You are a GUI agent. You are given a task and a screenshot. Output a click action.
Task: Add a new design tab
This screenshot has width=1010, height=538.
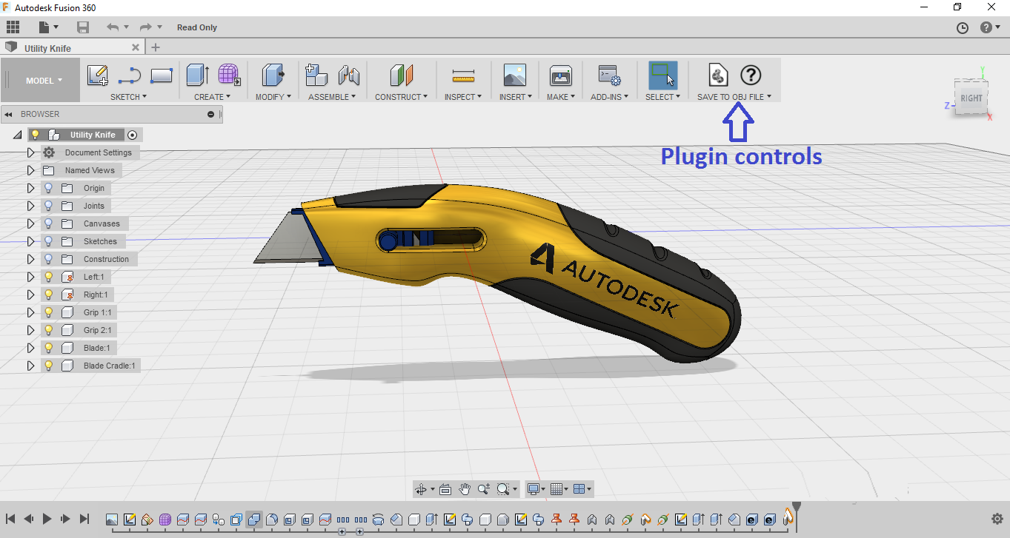click(x=155, y=48)
